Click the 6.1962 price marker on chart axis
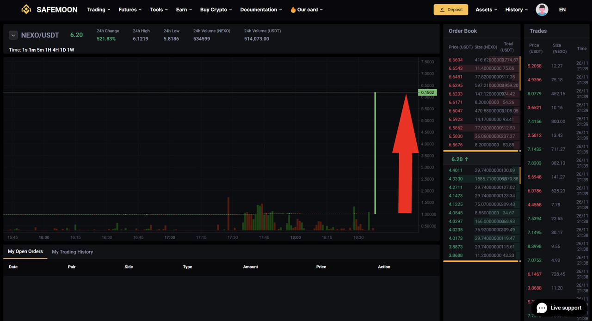 pos(427,92)
